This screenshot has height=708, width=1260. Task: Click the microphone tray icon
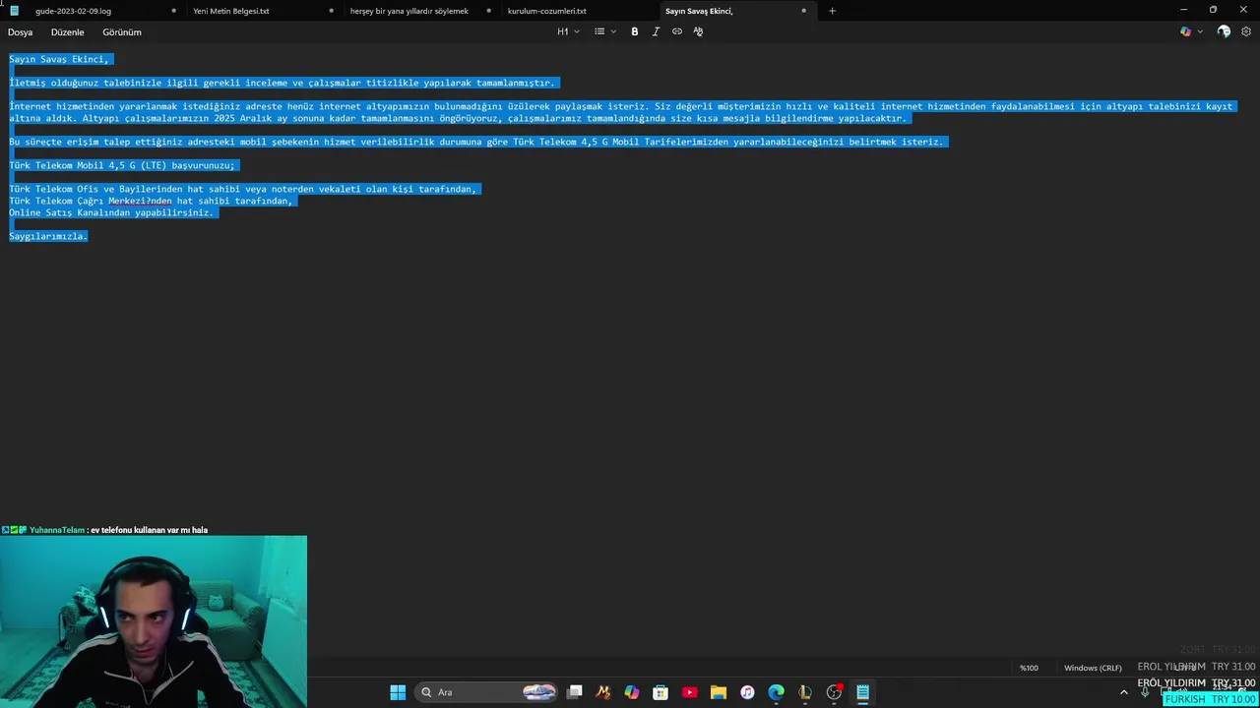1145,692
